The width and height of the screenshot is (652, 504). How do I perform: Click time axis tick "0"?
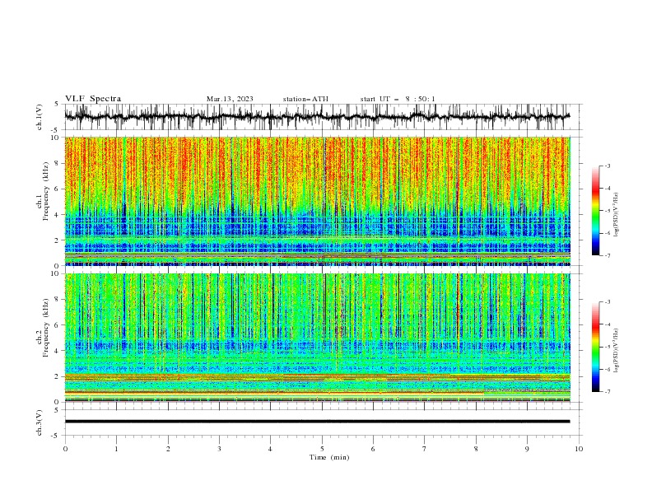pyautogui.click(x=65, y=449)
